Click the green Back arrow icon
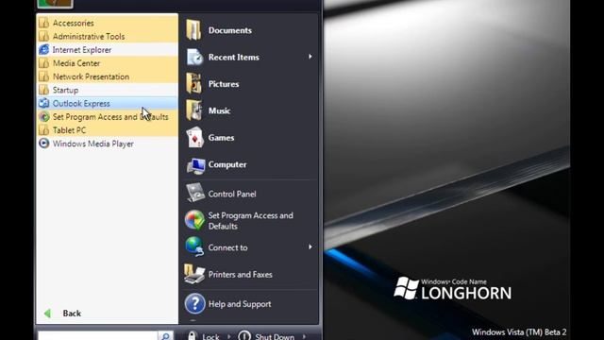The width and height of the screenshot is (604, 340). click(47, 314)
